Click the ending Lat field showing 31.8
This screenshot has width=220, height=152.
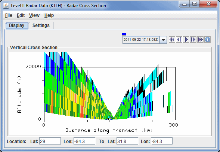tap(127, 141)
